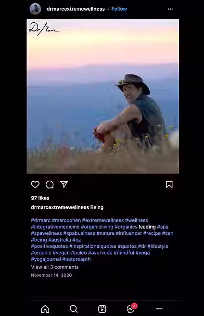Open the #drmarc hashtag

pos(41,220)
